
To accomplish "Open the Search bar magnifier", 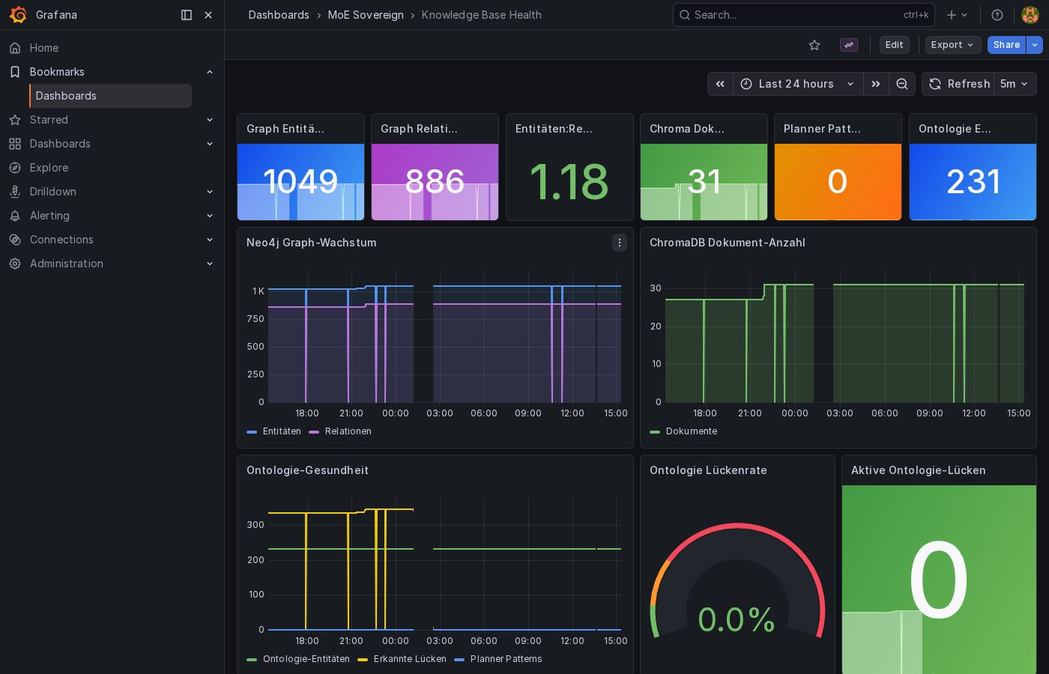I will pyautogui.click(x=684, y=15).
